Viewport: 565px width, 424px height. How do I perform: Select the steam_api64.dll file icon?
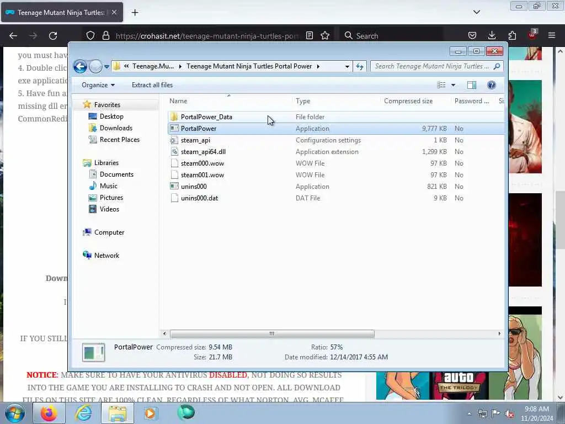point(174,152)
